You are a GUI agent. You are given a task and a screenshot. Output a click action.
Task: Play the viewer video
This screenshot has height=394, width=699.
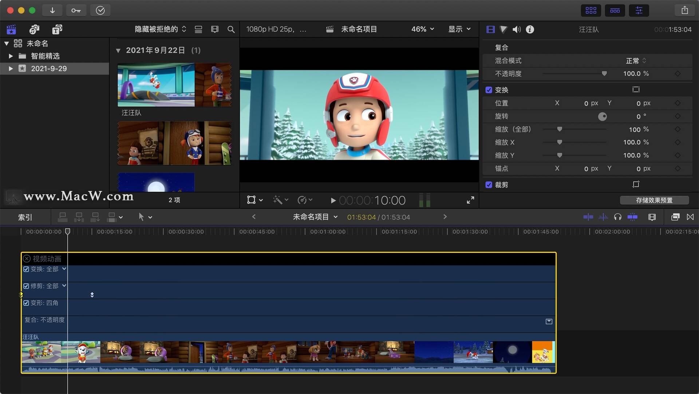click(333, 200)
